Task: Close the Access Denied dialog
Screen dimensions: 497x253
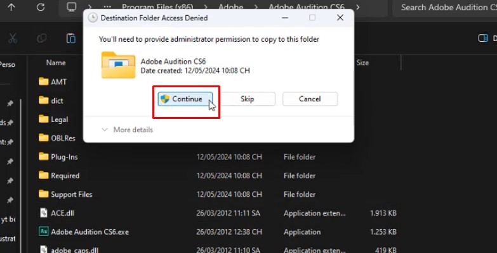Action: point(341,18)
